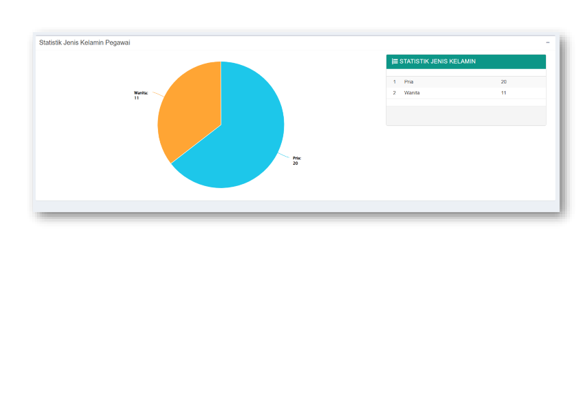576x407 pixels.
Task: Click the orange connector line to Wanita label
Action: [x=157, y=94]
